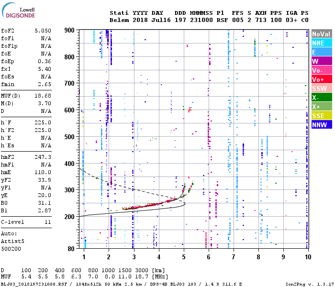Click the Lowell Digisonde logo
This screenshot has width=335, height=287.
coord(18,11)
